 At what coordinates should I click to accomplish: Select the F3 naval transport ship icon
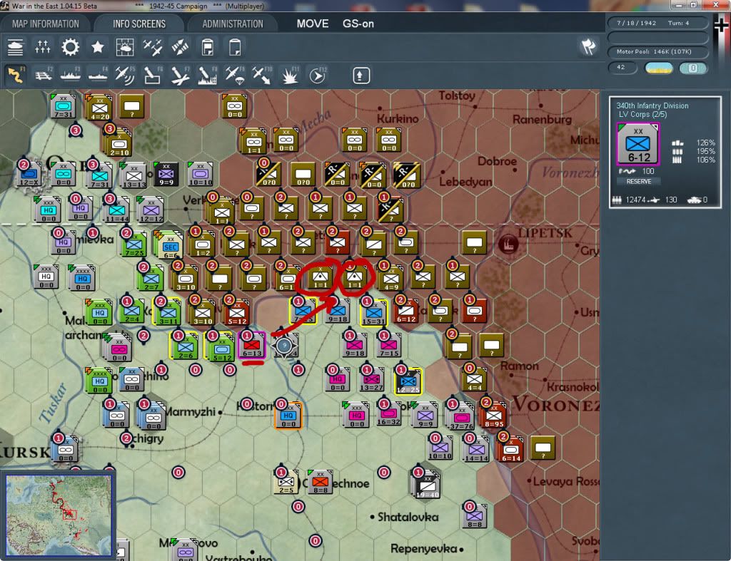[x=71, y=75]
